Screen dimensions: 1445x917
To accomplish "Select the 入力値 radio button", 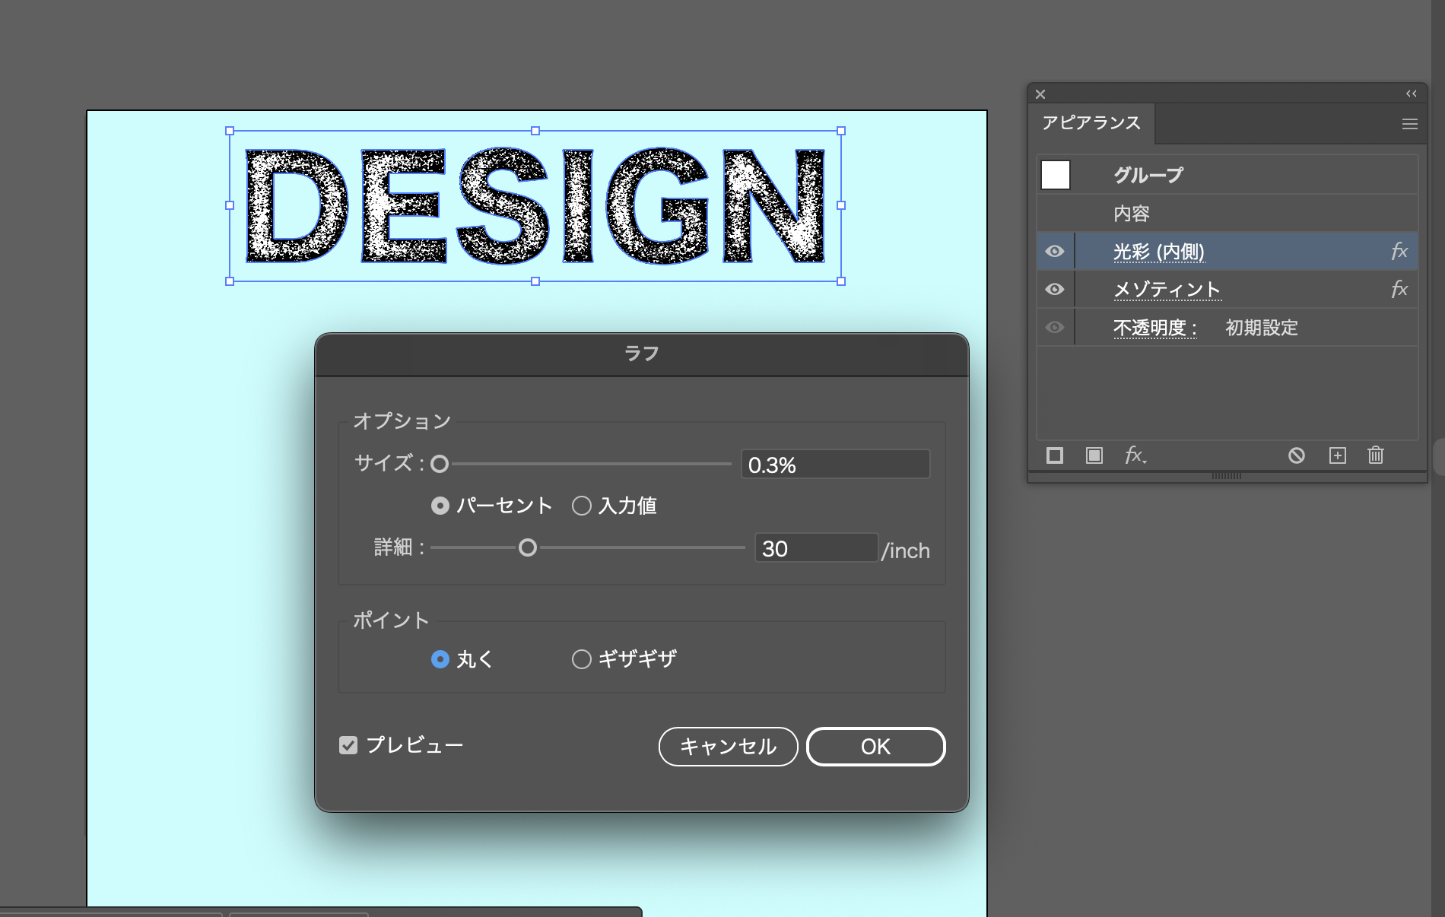I will [x=582, y=506].
